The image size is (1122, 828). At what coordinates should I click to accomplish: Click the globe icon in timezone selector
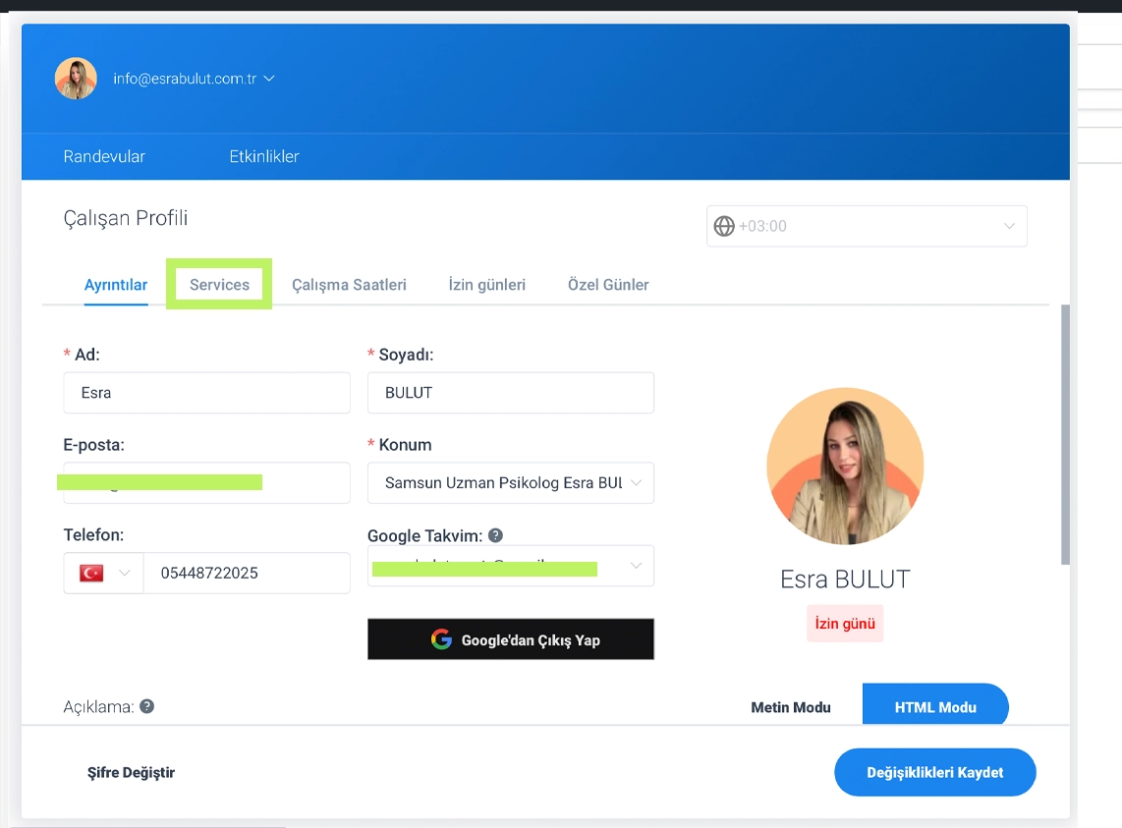click(x=724, y=226)
